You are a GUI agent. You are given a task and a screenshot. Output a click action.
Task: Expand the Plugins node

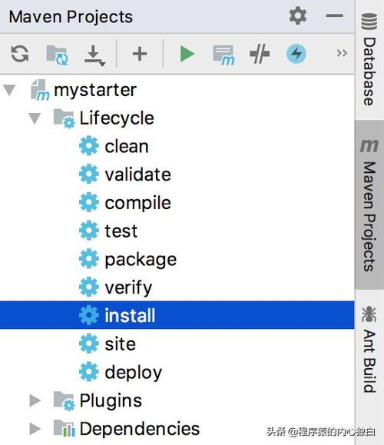35,400
